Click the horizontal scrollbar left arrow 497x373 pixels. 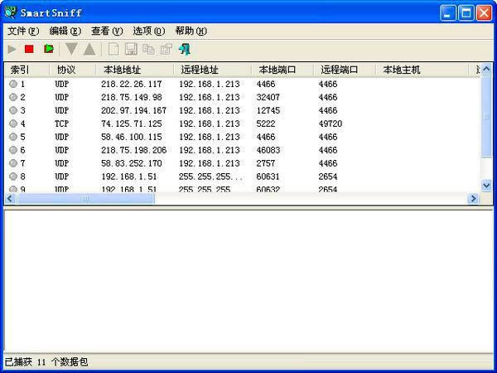[x=9, y=199]
